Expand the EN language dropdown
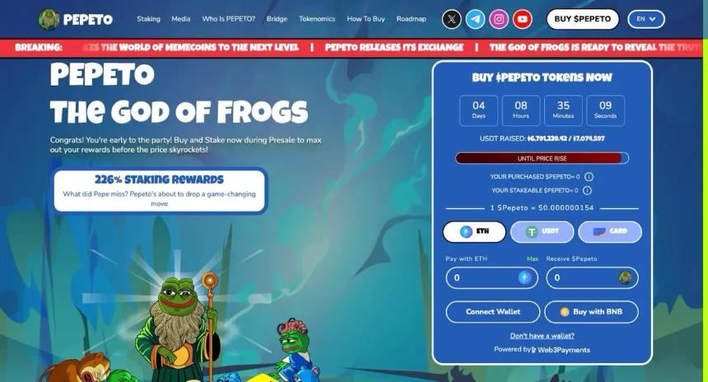The width and height of the screenshot is (708, 382). click(x=645, y=20)
